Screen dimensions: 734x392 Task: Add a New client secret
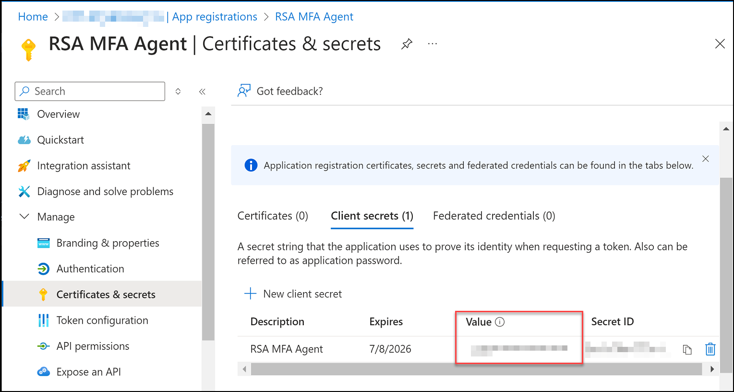click(x=293, y=294)
